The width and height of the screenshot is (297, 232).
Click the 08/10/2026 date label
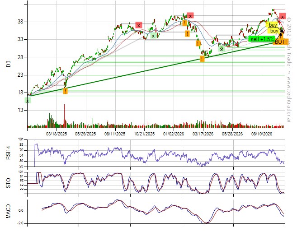[x=262, y=134]
